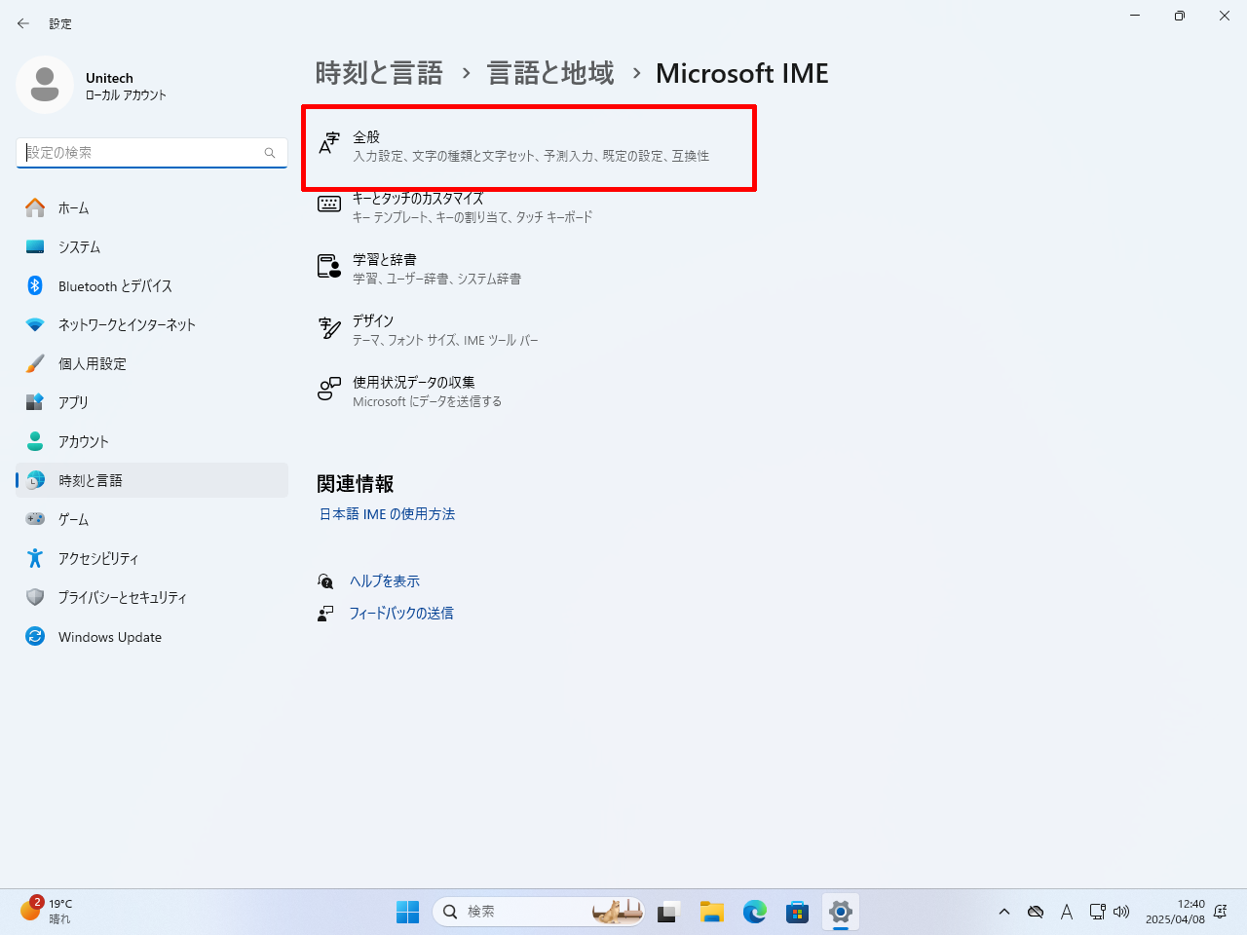
Task: Open フィードバックの送信 link
Action: click(x=401, y=614)
